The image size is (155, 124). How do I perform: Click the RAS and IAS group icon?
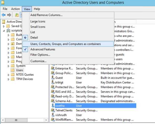pyautogui.click(x=53, y=92)
